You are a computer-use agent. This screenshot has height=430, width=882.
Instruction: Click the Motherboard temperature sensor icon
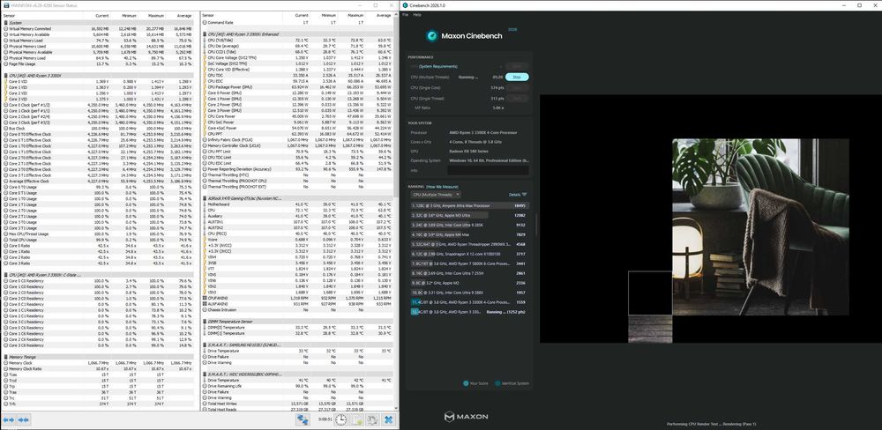205,204
